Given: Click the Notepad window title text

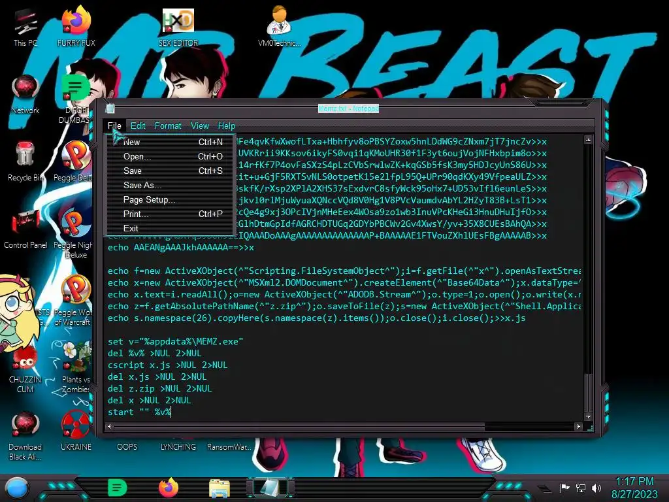Looking at the screenshot, I should (348, 109).
